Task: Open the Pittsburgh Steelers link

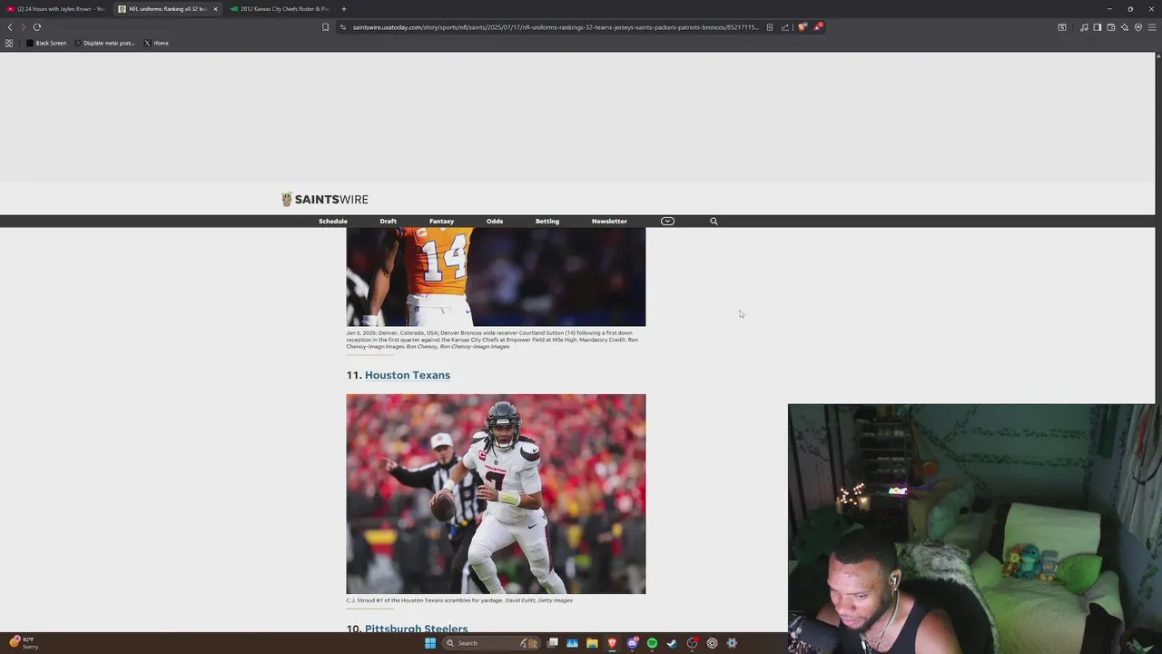Action: coord(417,629)
